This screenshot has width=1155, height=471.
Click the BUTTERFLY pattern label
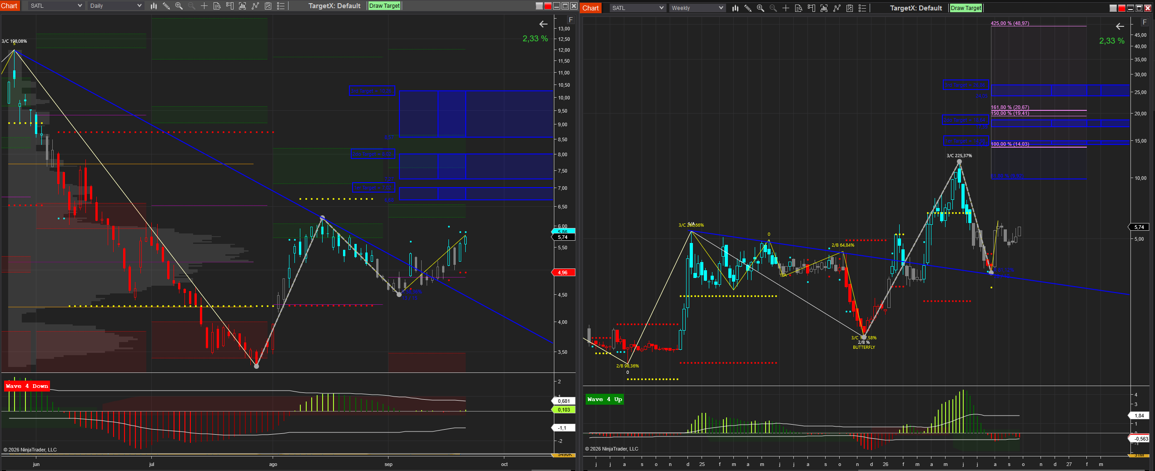click(864, 347)
